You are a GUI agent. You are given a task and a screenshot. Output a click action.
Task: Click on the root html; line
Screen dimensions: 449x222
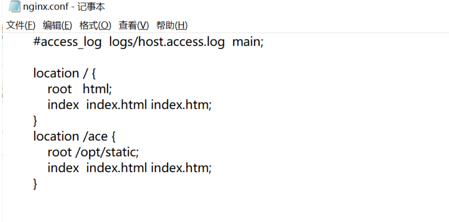point(80,89)
